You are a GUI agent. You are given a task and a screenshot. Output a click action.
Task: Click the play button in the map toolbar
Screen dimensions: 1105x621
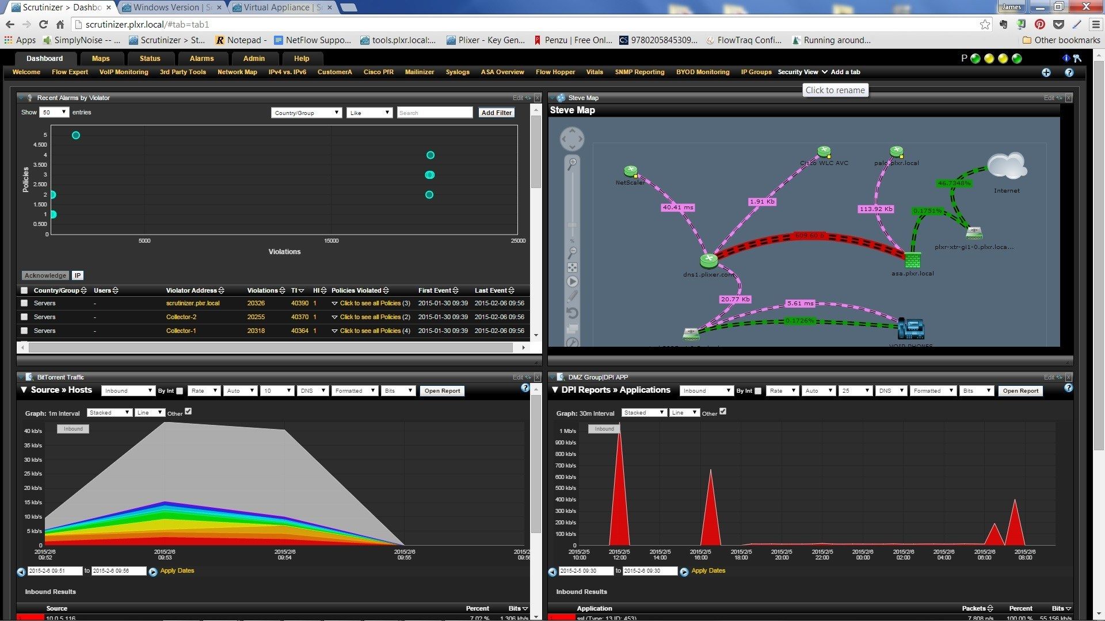[572, 282]
